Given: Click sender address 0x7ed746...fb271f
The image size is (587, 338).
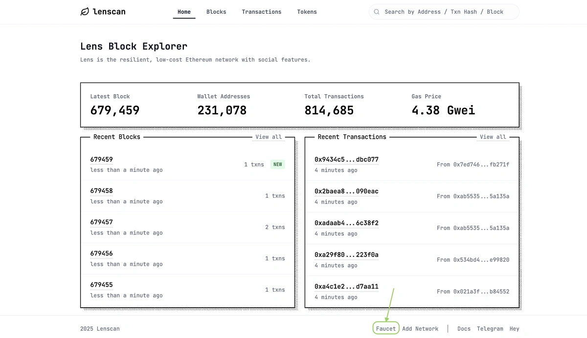Looking at the screenshot, I should coord(481,165).
